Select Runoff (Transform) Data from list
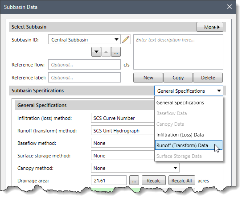 pos(189,145)
